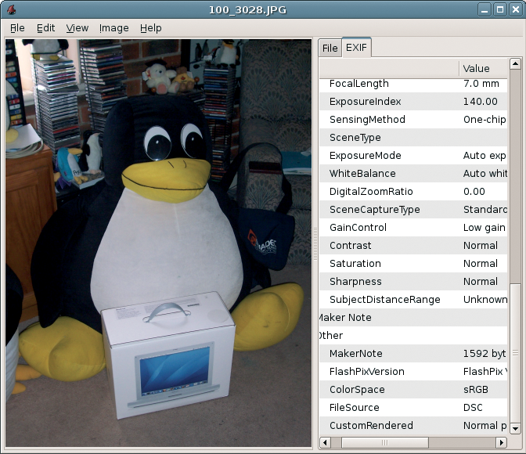Maximize the 100_3028.JPG window
526x454 pixels.
(x=500, y=9)
